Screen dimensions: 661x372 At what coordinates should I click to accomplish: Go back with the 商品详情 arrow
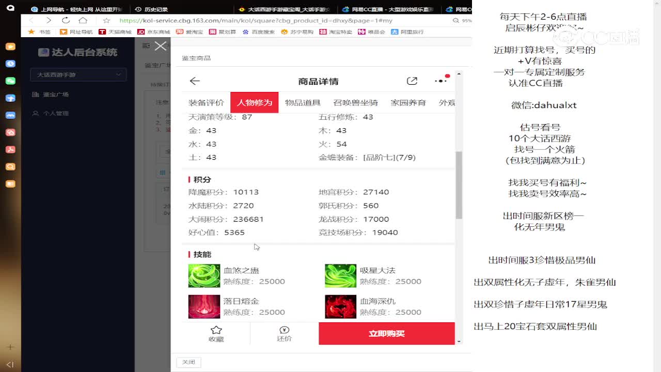point(195,81)
